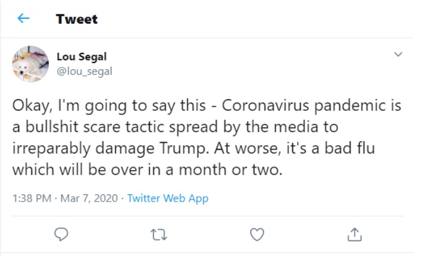Open the Lou Segal display name
The image size is (444, 259).
pos(81,57)
